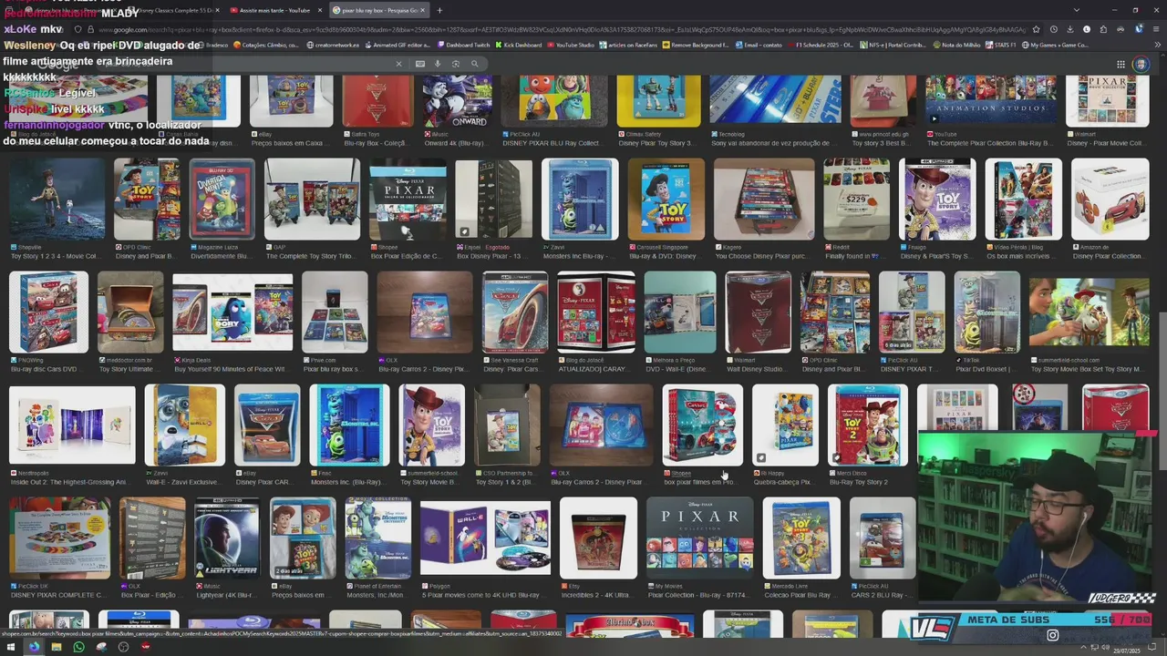Open 'Remove Background' bookmark
This screenshot has width=1167, height=656.
click(x=696, y=45)
